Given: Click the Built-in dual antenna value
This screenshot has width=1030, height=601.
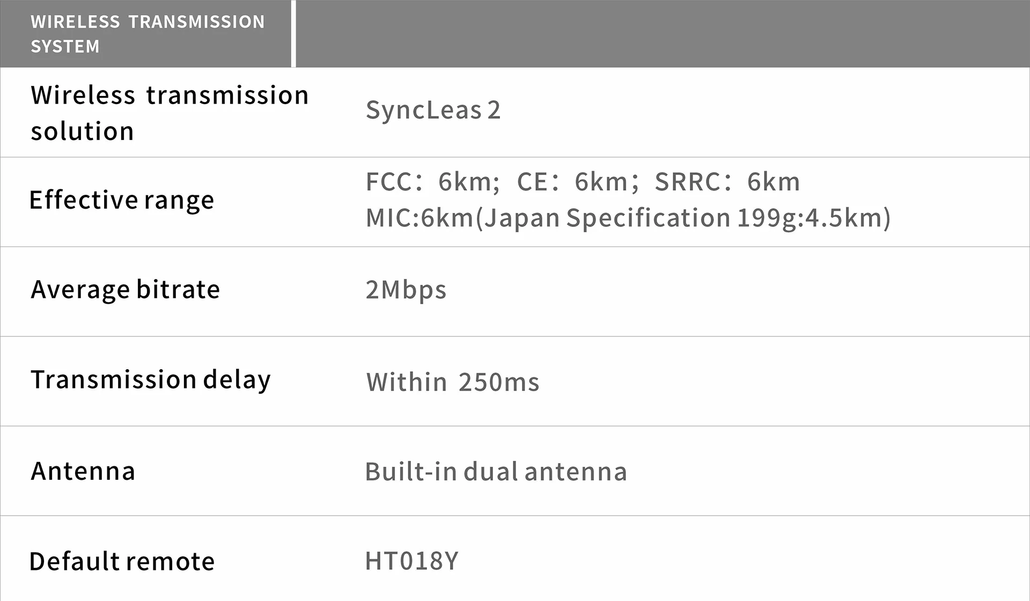Looking at the screenshot, I should point(496,472).
